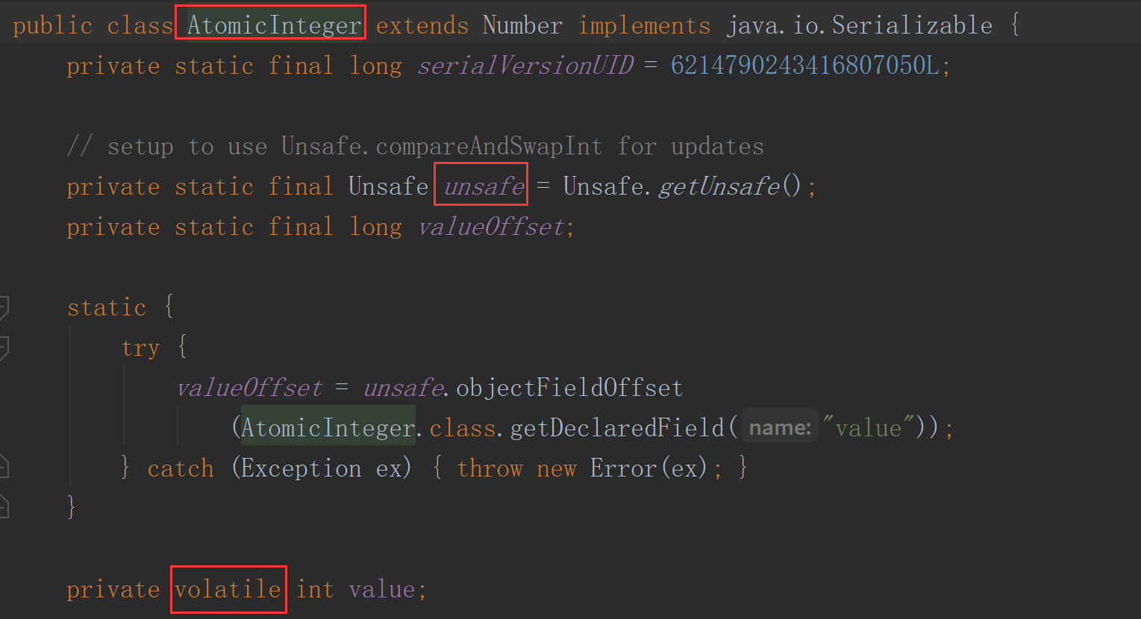1141x619 pixels.
Task: Select the serialVersionUID field name
Action: pyautogui.click(x=525, y=66)
